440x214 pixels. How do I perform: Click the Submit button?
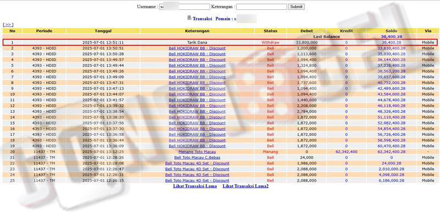296,7
